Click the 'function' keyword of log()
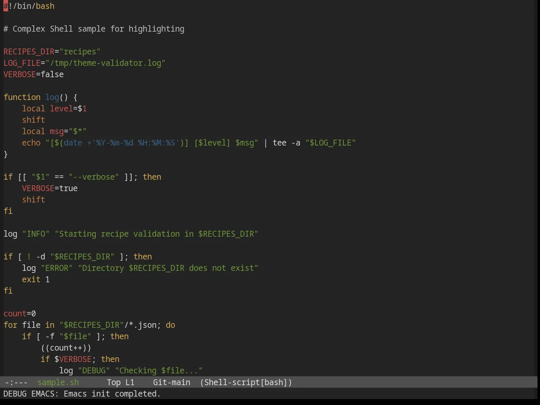This screenshot has height=405, width=540. 22,97
